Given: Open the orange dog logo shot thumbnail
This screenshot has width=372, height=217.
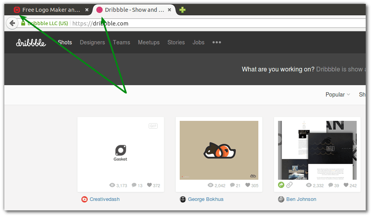Looking at the screenshot, I should (x=219, y=150).
